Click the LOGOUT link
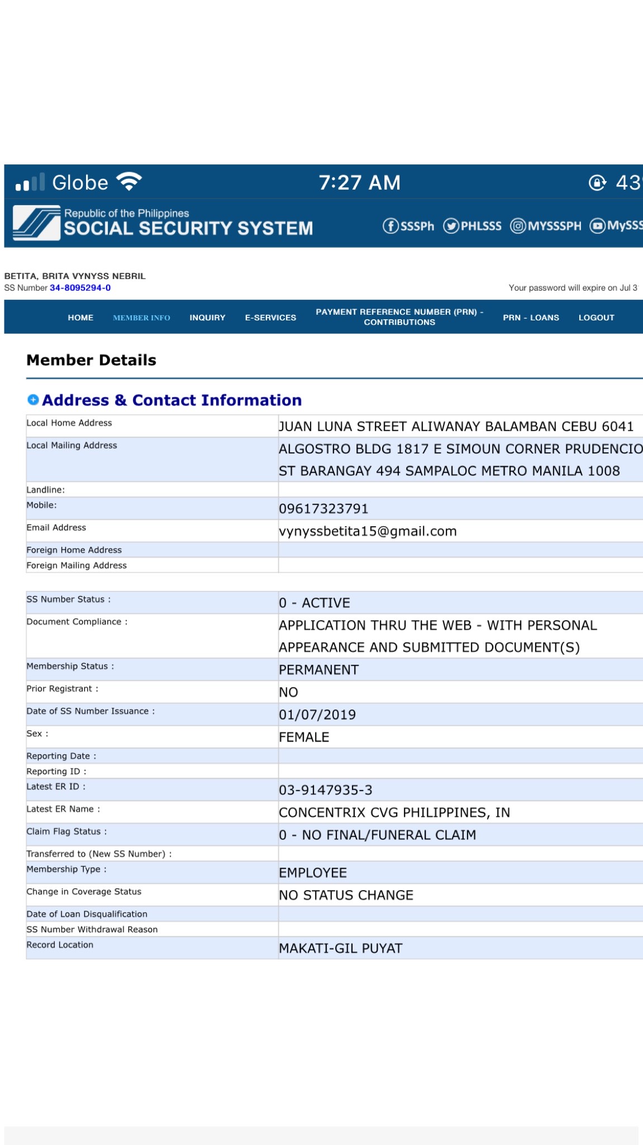Image resolution: width=643 pixels, height=1145 pixels. click(596, 318)
